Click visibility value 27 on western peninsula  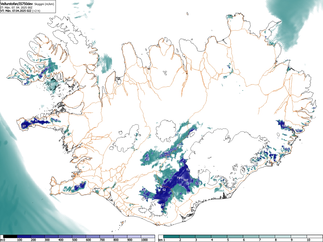click(24, 126)
